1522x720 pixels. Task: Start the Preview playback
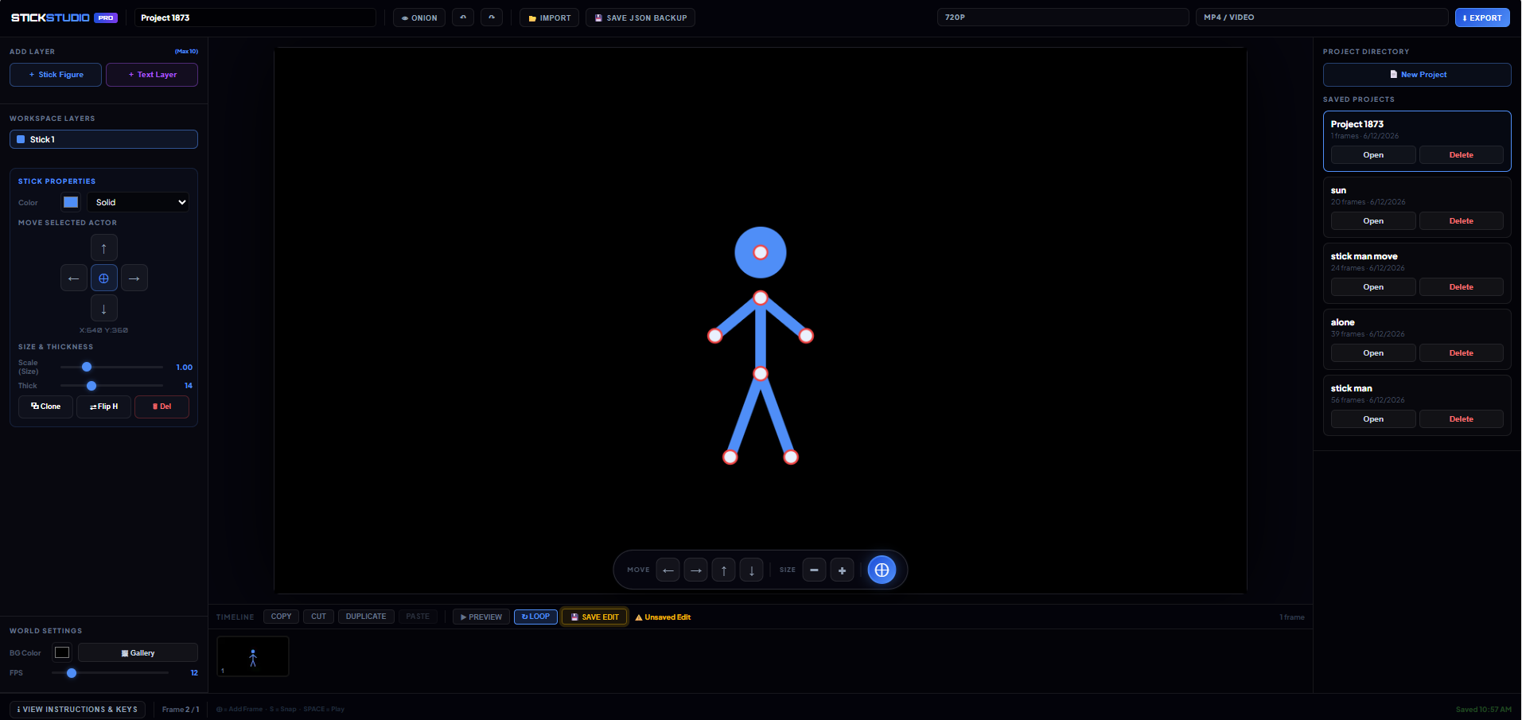(481, 617)
